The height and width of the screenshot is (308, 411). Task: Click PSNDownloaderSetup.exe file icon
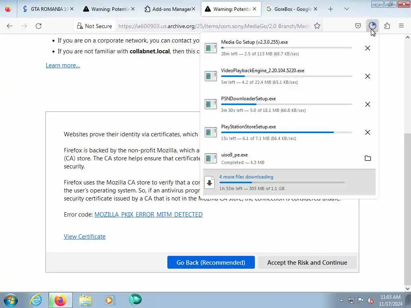point(211,104)
